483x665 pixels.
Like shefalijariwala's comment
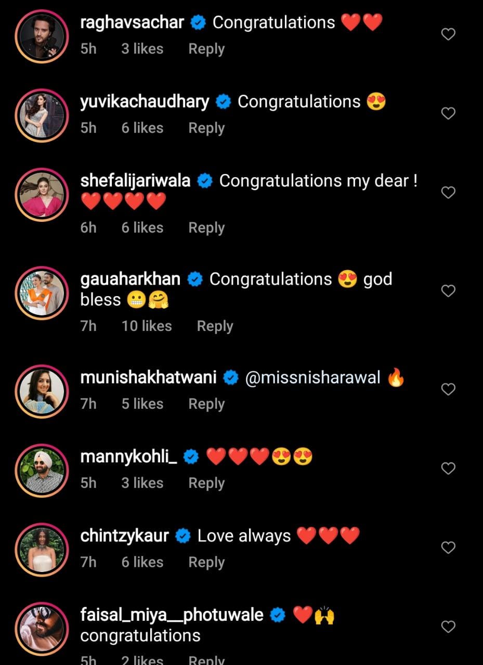pos(448,192)
